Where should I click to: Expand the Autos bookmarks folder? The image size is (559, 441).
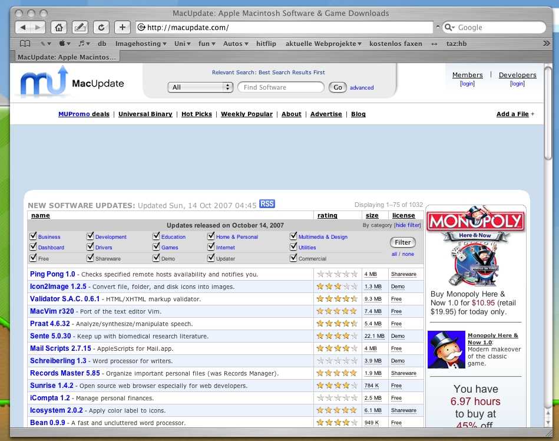[236, 44]
